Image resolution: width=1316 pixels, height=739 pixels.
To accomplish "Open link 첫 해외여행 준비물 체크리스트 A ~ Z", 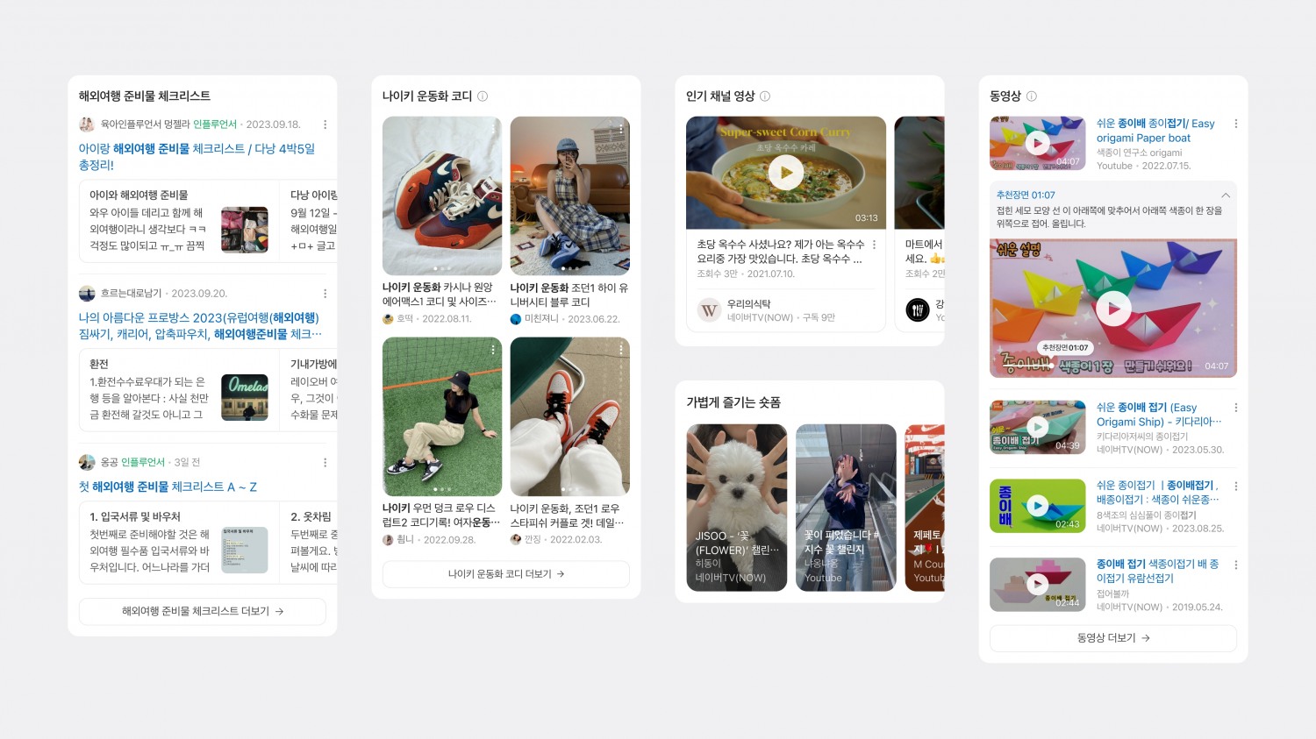I will (168, 487).
